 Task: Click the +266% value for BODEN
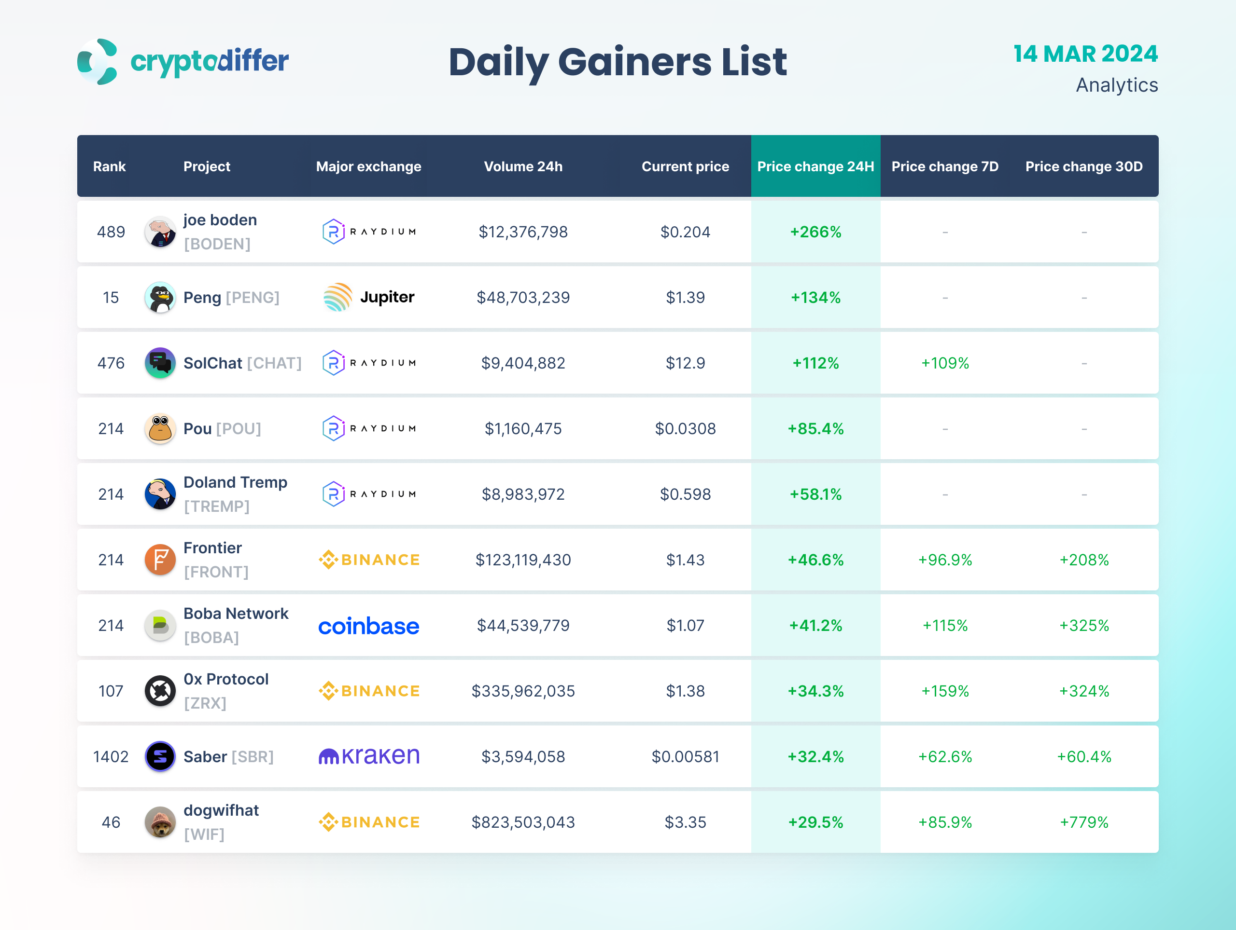815,232
